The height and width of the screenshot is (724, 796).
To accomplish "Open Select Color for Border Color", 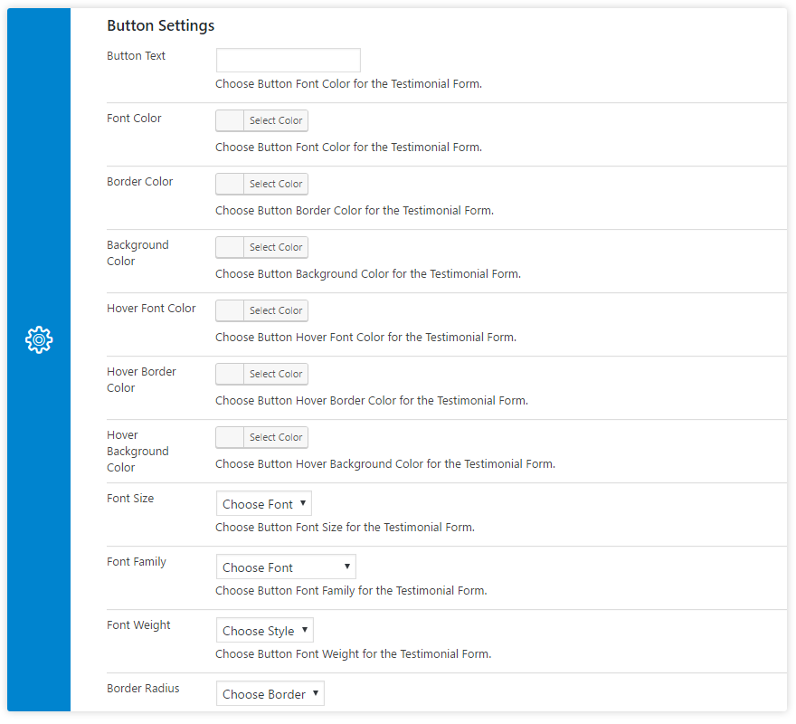I will (x=276, y=184).
